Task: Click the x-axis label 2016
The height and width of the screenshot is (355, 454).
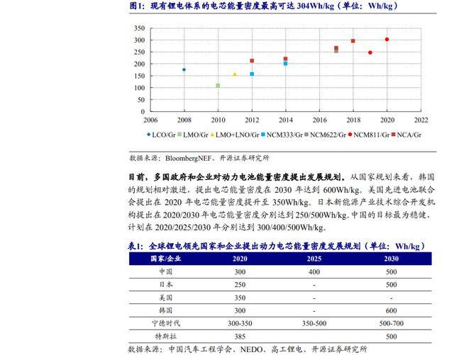Action: (320, 120)
